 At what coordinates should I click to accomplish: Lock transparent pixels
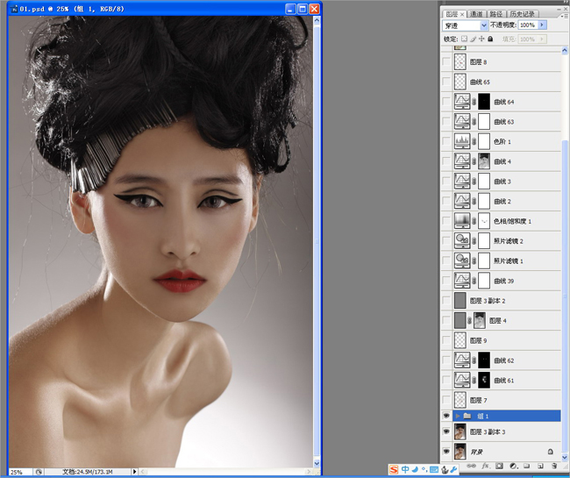pyautogui.click(x=464, y=39)
